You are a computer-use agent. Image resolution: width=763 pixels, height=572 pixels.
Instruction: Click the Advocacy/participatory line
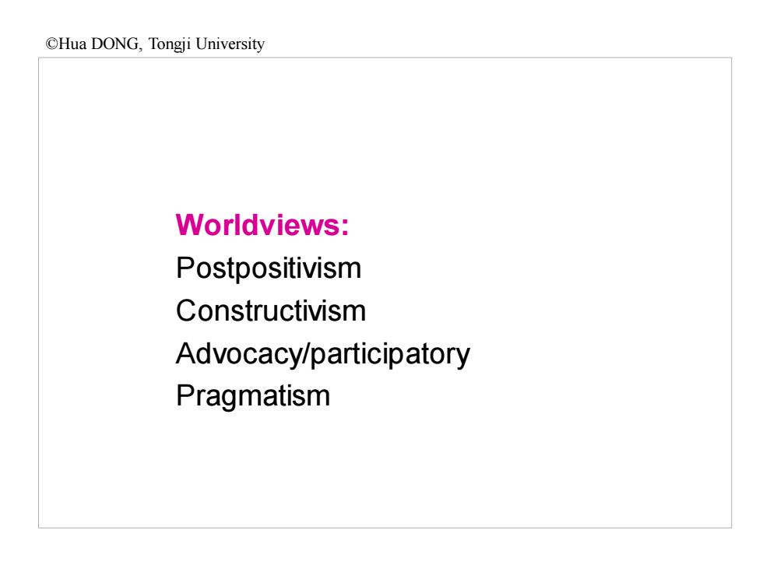pos(322,354)
